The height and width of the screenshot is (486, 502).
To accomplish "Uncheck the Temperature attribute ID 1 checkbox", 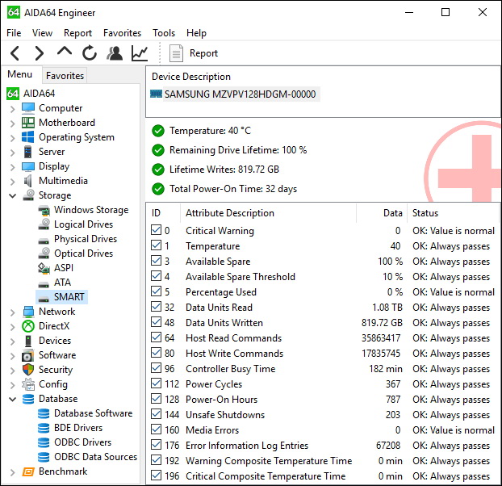I will click(x=156, y=245).
